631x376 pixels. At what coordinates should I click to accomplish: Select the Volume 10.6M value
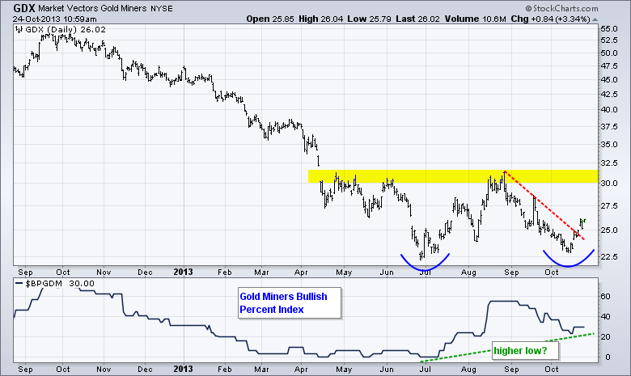pos(475,19)
